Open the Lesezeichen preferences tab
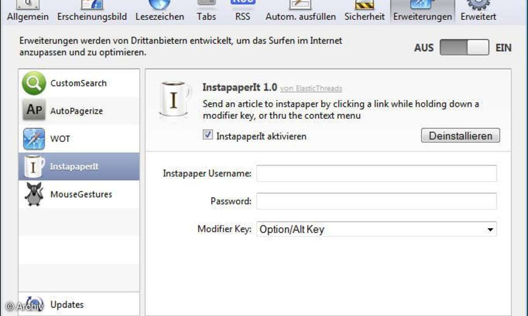 click(160, 12)
